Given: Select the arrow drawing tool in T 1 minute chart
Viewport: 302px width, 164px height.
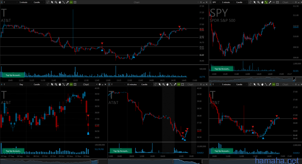Looking at the screenshot, I should (67, 2).
